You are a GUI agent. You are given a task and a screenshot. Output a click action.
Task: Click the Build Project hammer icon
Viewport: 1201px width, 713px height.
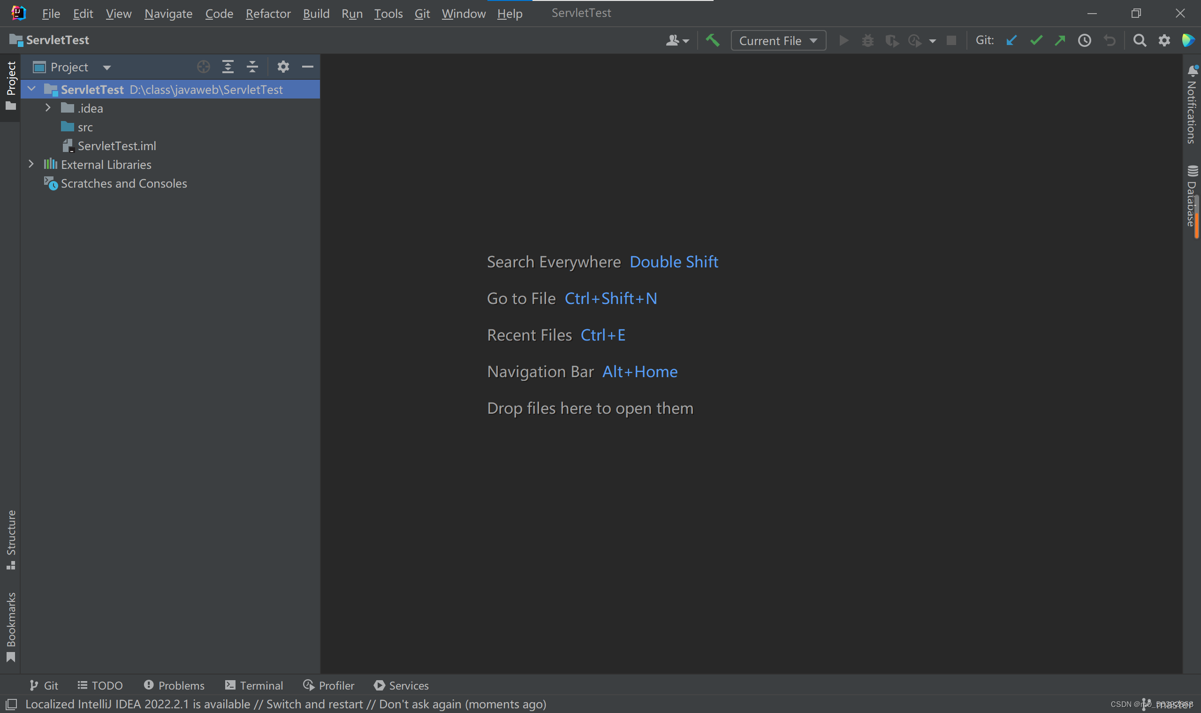[x=713, y=40]
